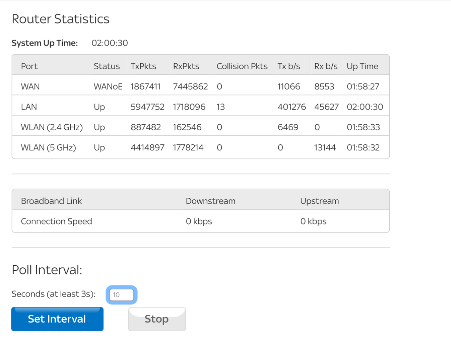451x349 pixels.
Task: Click the Set Interval button
Action: coord(57,319)
